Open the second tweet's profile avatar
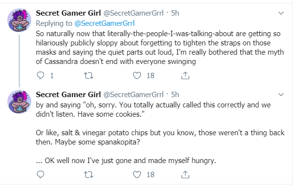Screen dimensions: 294x186 20,102
